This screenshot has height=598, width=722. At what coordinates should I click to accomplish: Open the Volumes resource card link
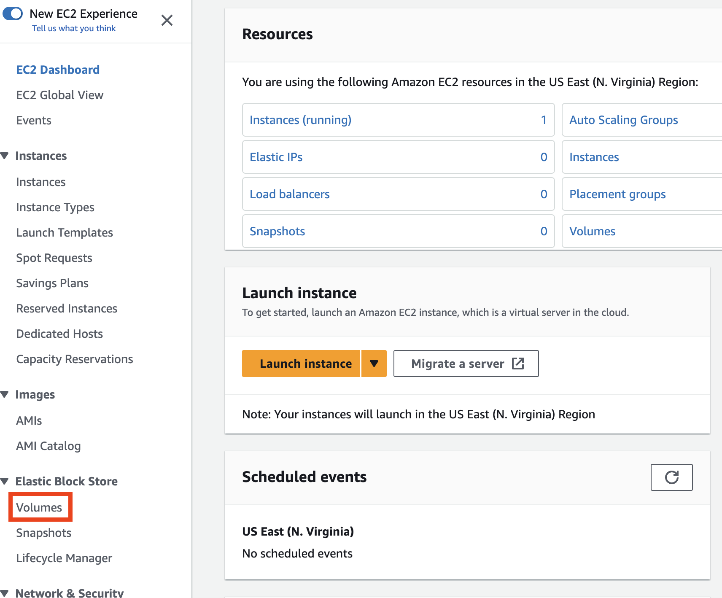593,231
